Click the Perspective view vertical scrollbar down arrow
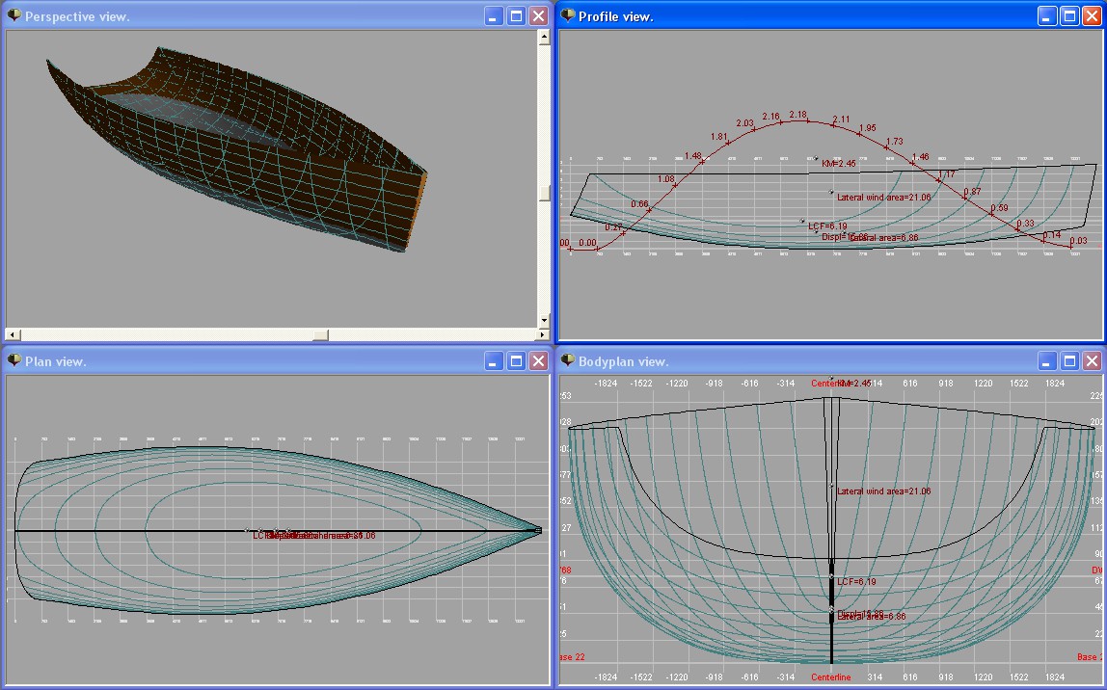The height and width of the screenshot is (690, 1107). [544, 320]
